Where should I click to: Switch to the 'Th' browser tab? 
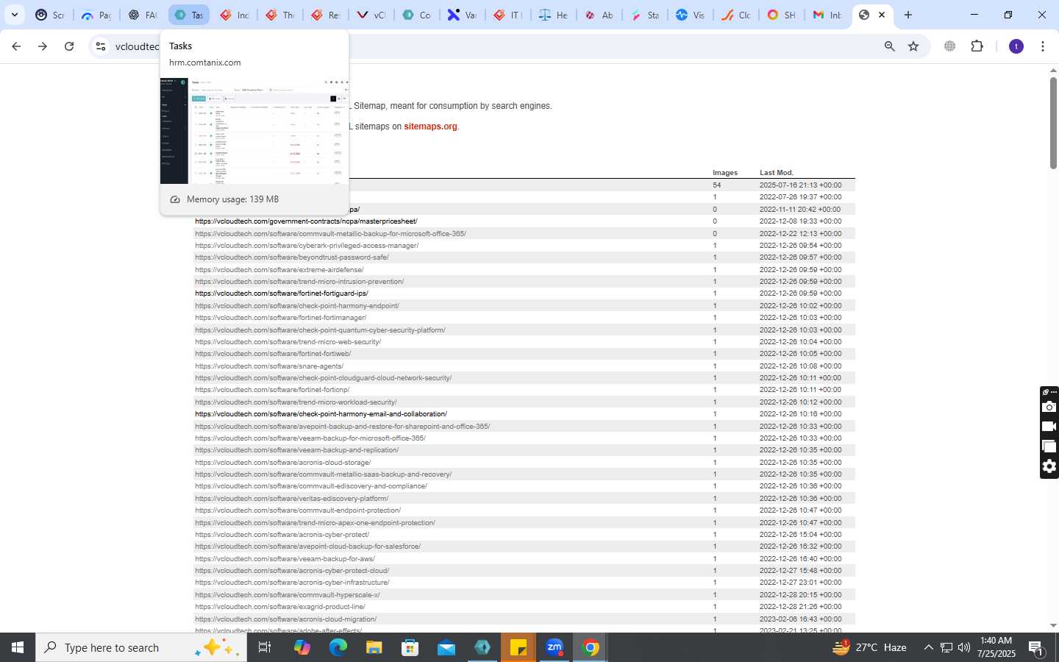point(279,15)
